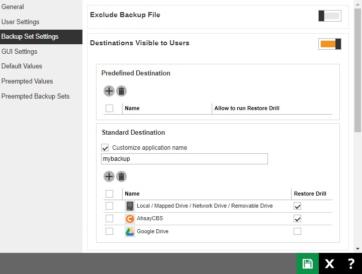
Task: Select the AhsayCBS row checkbox
Action: point(109,218)
